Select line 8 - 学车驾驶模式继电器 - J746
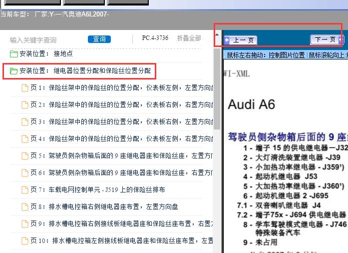 [x=296, y=224]
